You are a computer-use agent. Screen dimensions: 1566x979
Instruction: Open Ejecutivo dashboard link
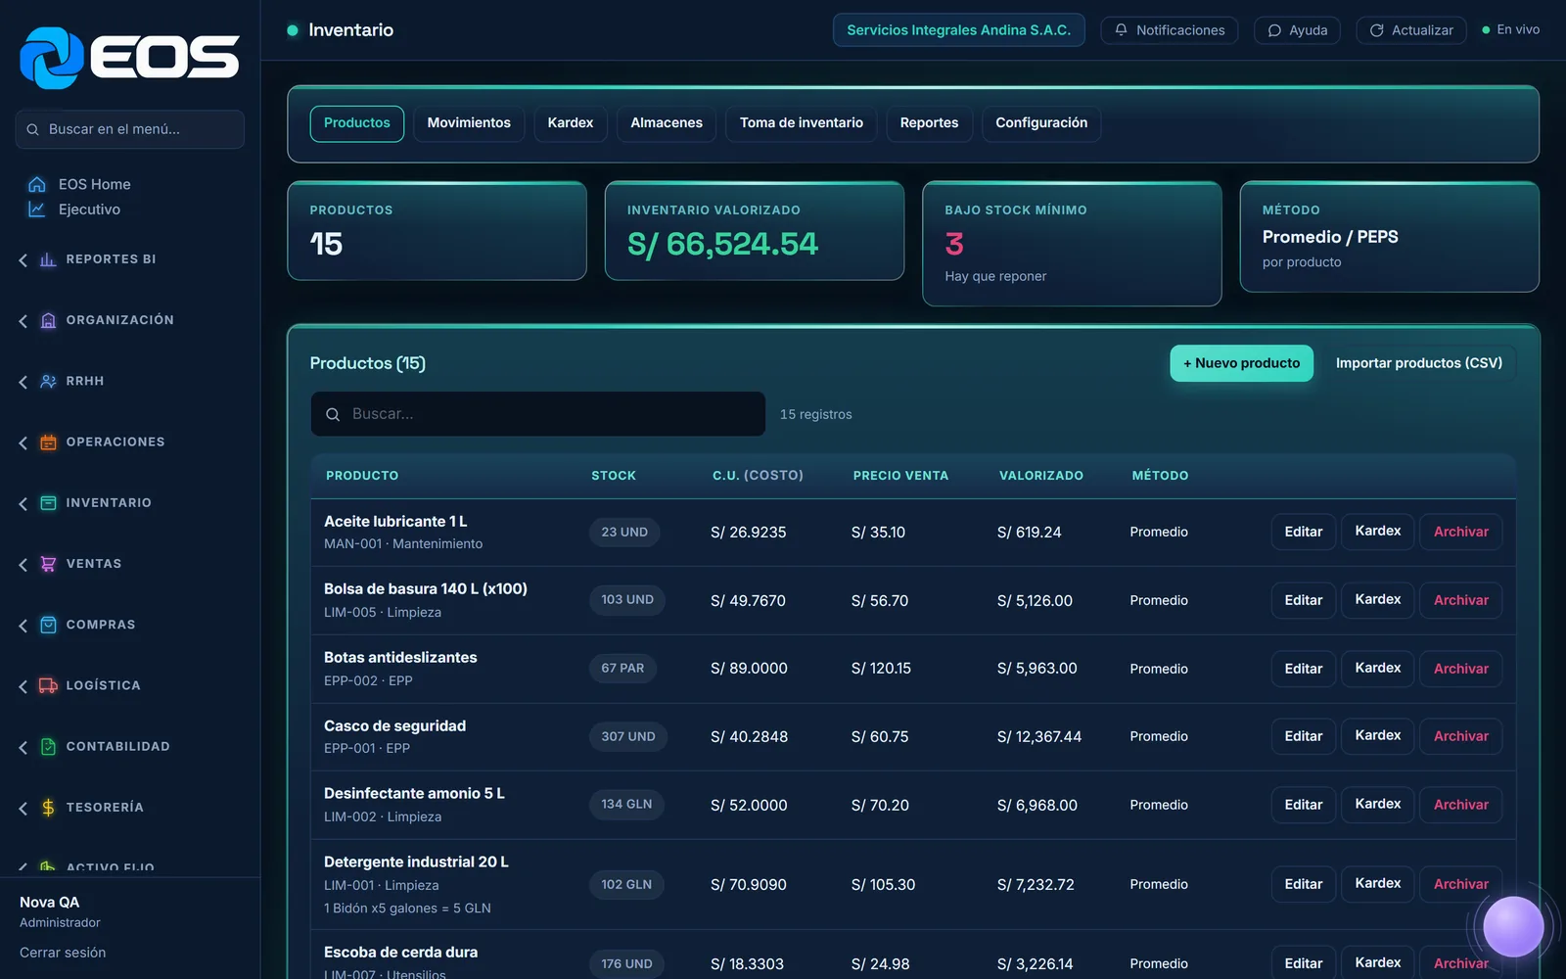89,210
